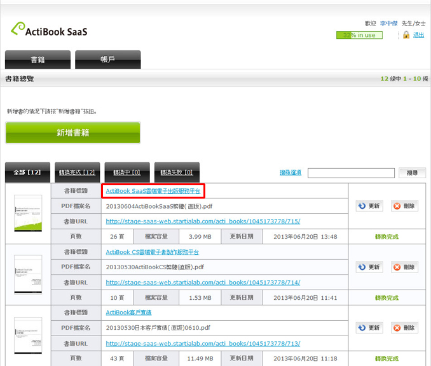The height and width of the screenshot is (366, 431).
Task: Click 刪除 for the ActiBook客戶實績 book
Action: (x=404, y=328)
